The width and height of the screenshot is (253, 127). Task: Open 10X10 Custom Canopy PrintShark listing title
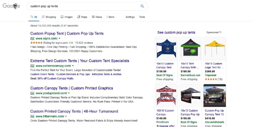click(165, 113)
